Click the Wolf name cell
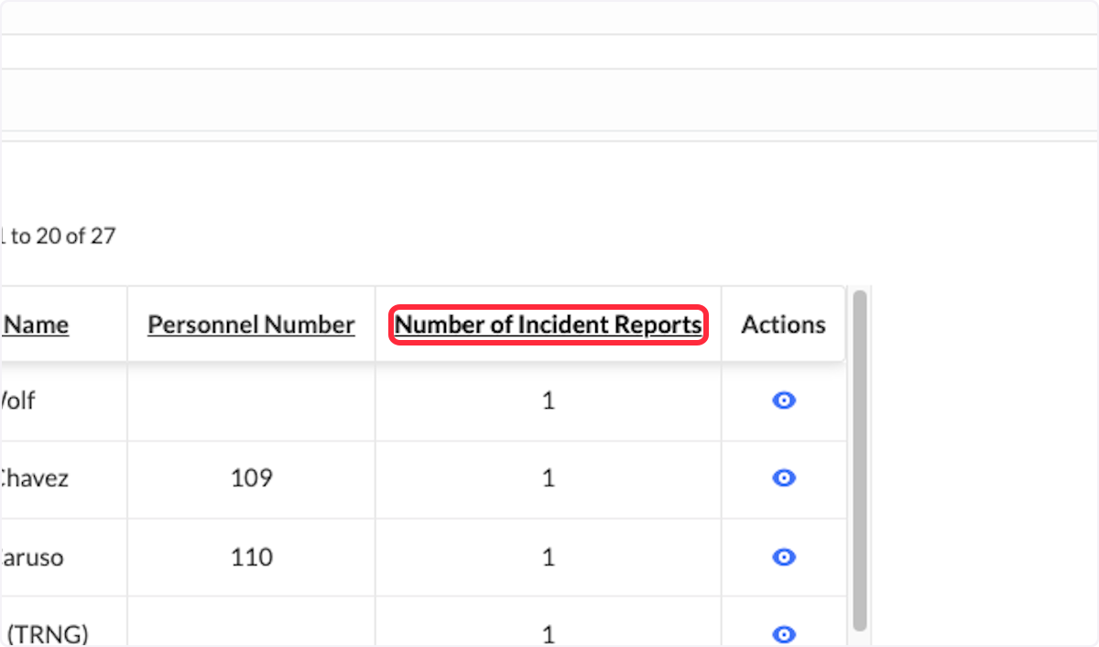1099x647 pixels. click(x=63, y=401)
